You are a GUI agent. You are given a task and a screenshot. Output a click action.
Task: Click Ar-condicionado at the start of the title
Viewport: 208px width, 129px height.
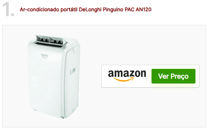[40, 10]
